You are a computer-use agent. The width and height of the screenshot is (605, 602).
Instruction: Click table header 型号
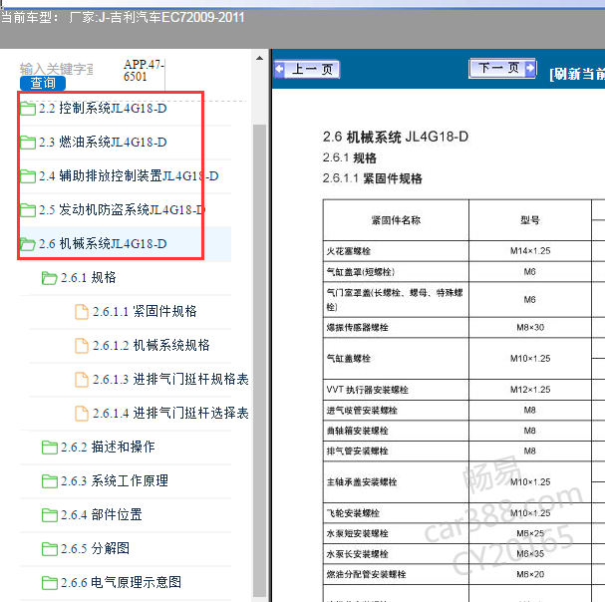click(530, 220)
